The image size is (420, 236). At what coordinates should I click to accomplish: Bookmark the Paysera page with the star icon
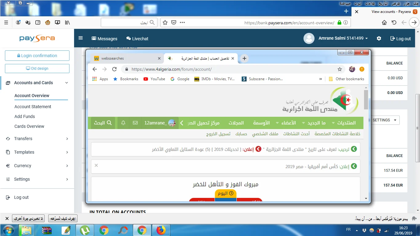(165, 22)
